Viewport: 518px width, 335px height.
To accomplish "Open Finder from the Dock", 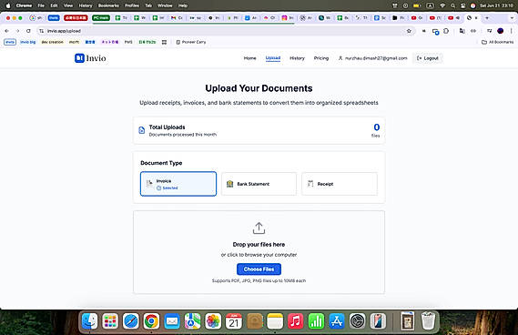I will [x=89, y=320].
